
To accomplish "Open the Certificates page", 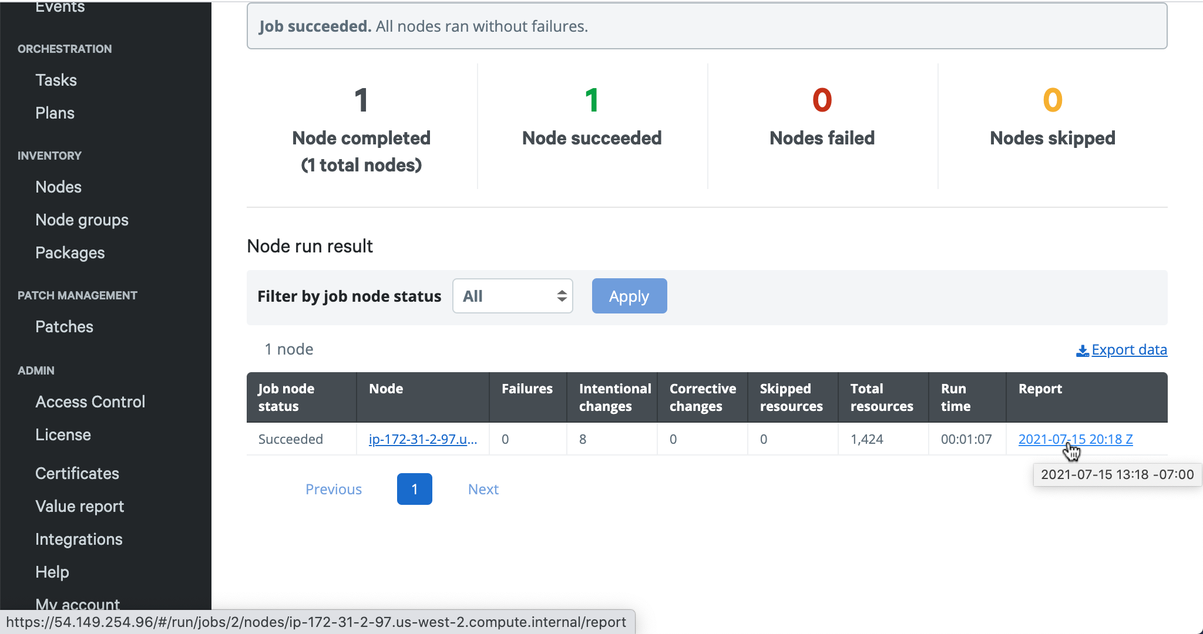I will [x=77, y=473].
